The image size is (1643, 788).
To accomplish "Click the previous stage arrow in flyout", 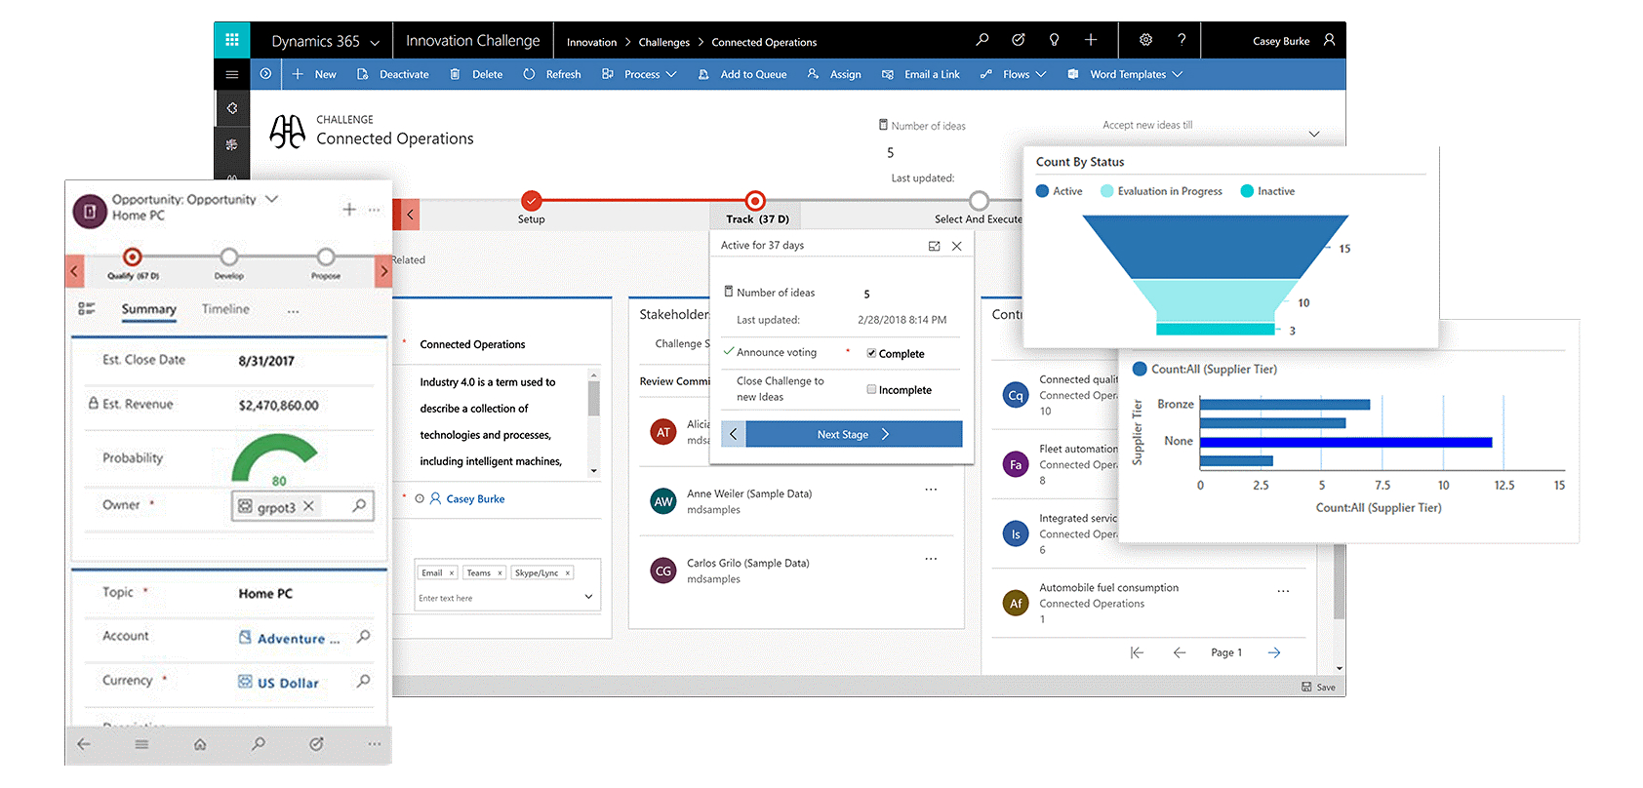I will 734,434.
